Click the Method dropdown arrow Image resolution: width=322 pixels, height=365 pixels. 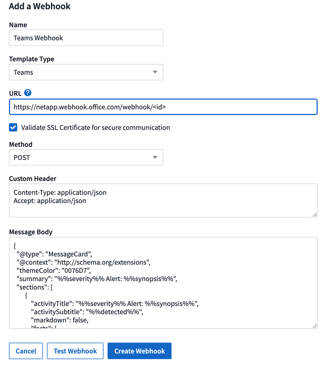pos(155,157)
